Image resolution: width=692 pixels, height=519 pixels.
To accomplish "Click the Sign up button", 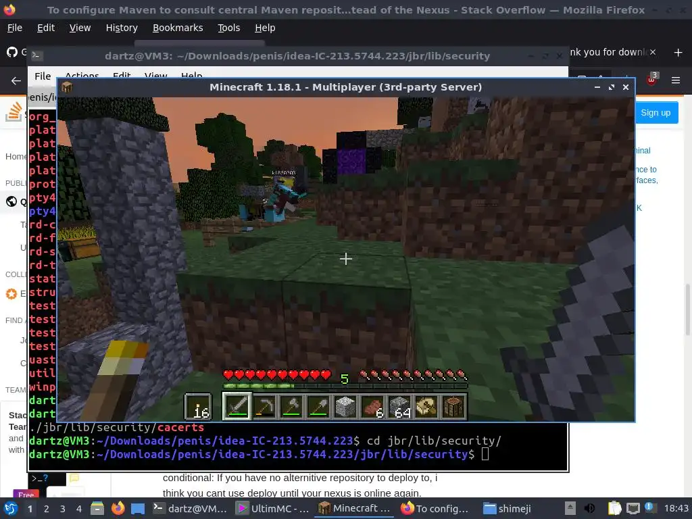I will tap(656, 113).
